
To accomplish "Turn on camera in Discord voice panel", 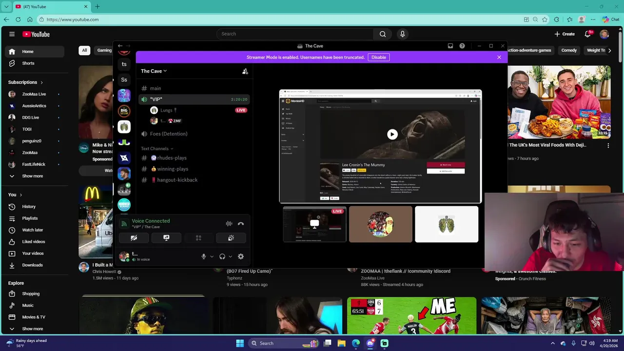I will pyautogui.click(x=134, y=238).
